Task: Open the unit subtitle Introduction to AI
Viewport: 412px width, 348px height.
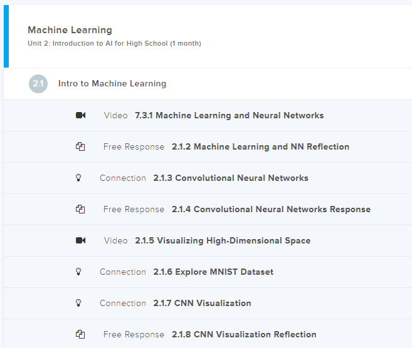Action: (114, 44)
